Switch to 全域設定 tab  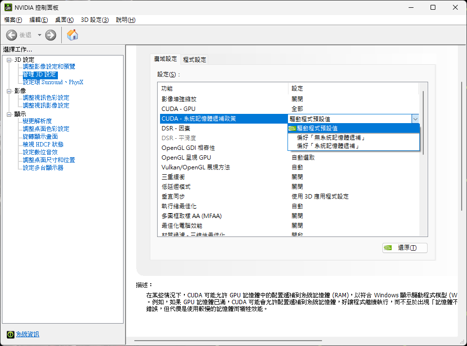click(x=165, y=59)
